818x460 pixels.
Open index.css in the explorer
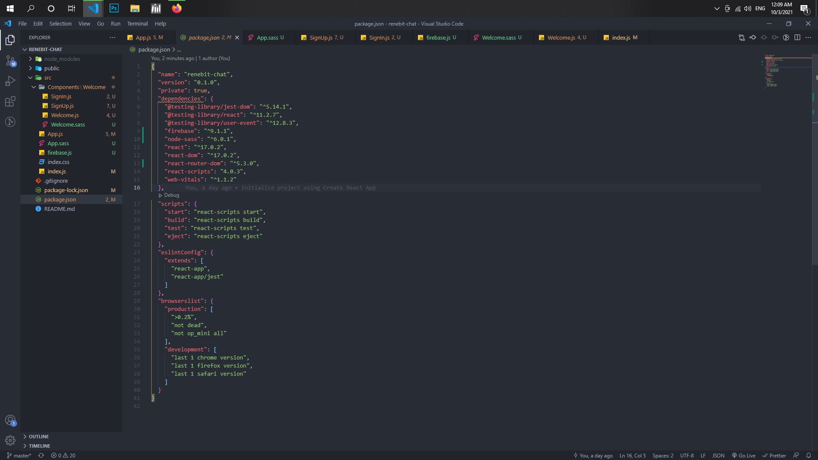tap(71, 162)
